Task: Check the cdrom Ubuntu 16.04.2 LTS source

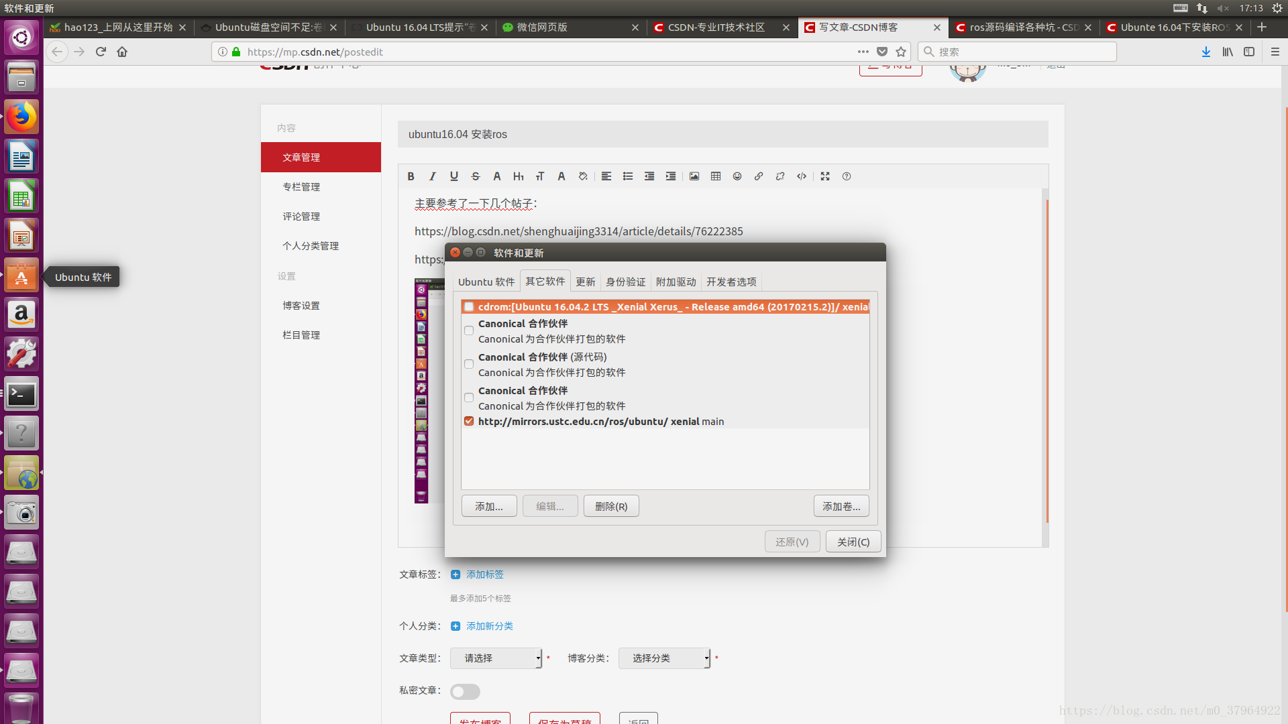Action: (x=469, y=307)
